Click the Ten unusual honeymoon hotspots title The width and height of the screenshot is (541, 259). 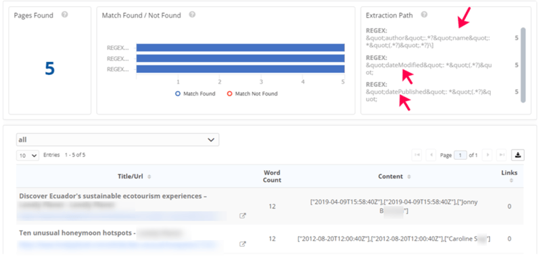(x=77, y=233)
